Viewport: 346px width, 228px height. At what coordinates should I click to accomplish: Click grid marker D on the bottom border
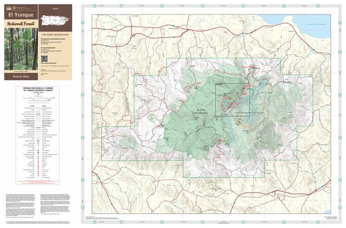[203, 222]
